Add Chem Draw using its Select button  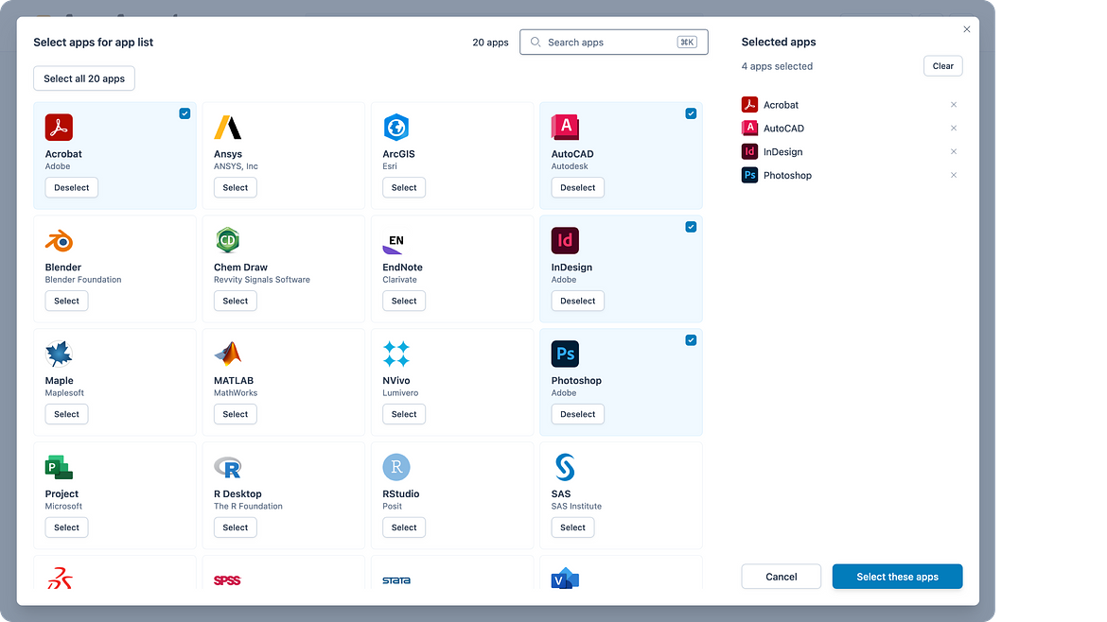point(235,302)
